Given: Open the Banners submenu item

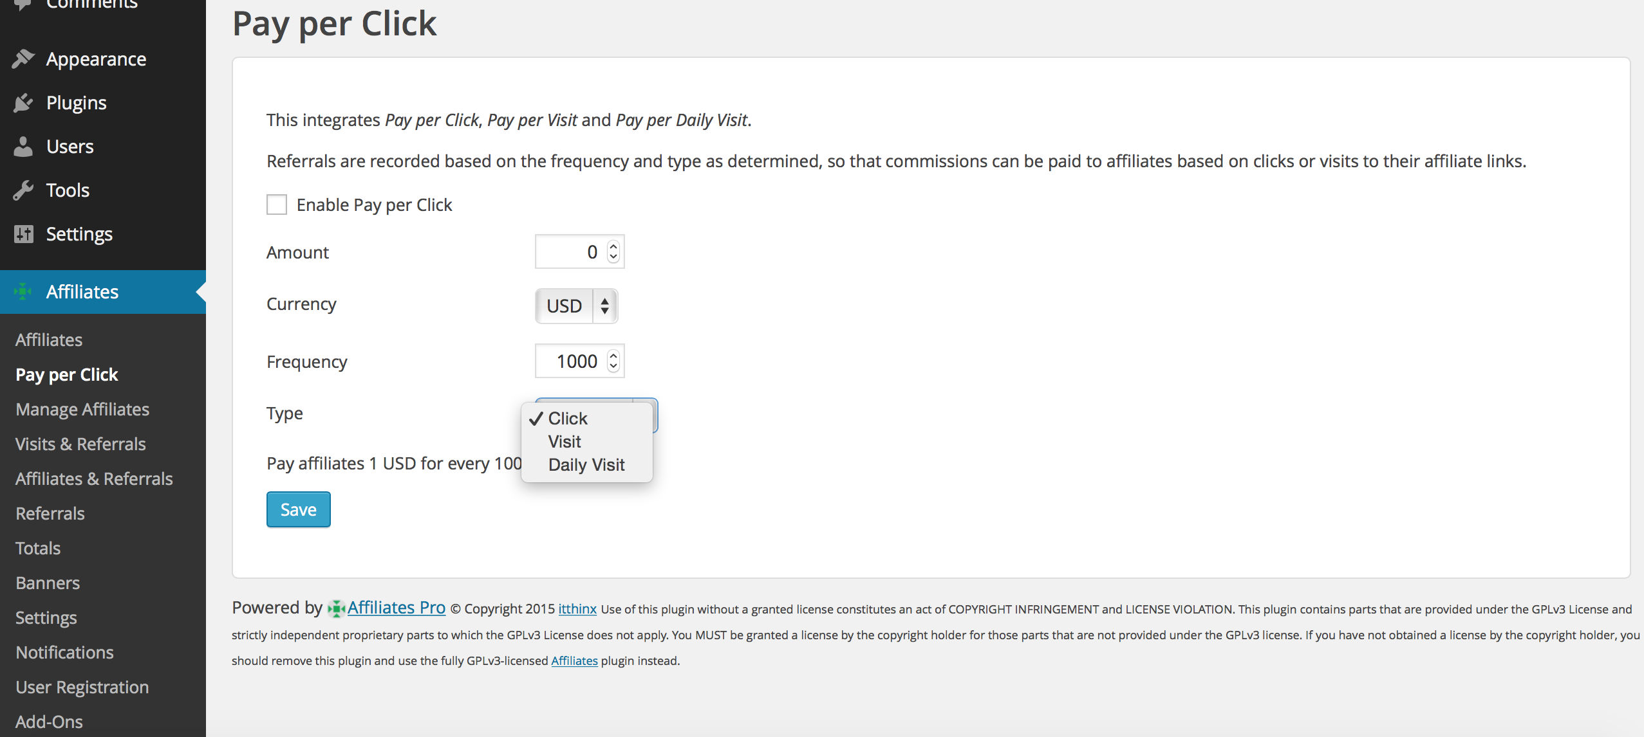Looking at the screenshot, I should 48,583.
